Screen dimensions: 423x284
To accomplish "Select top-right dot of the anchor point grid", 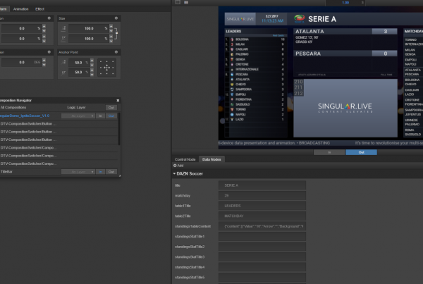I will 113,61.
